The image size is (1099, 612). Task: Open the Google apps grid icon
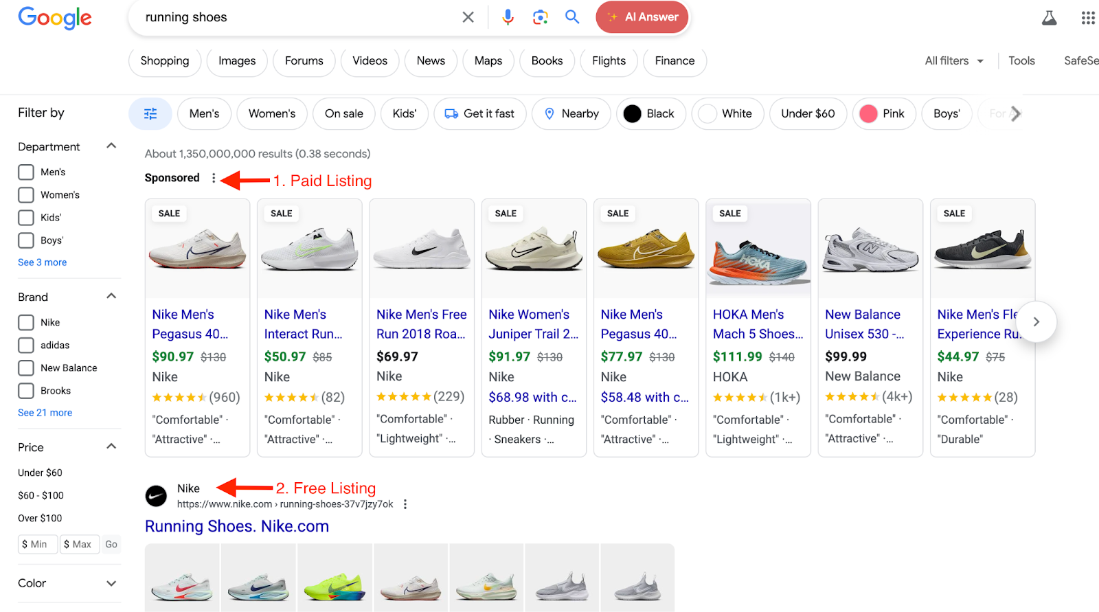pyautogui.click(x=1088, y=18)
